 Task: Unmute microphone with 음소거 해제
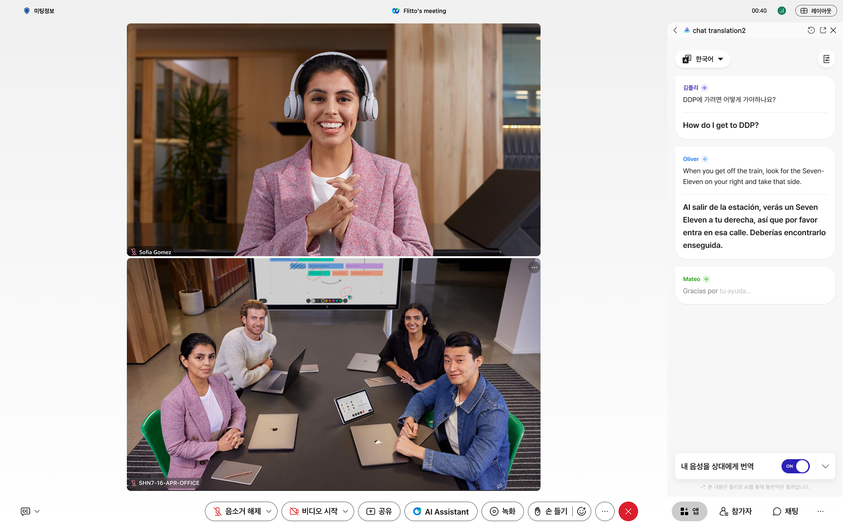click(x=238, y=511)
